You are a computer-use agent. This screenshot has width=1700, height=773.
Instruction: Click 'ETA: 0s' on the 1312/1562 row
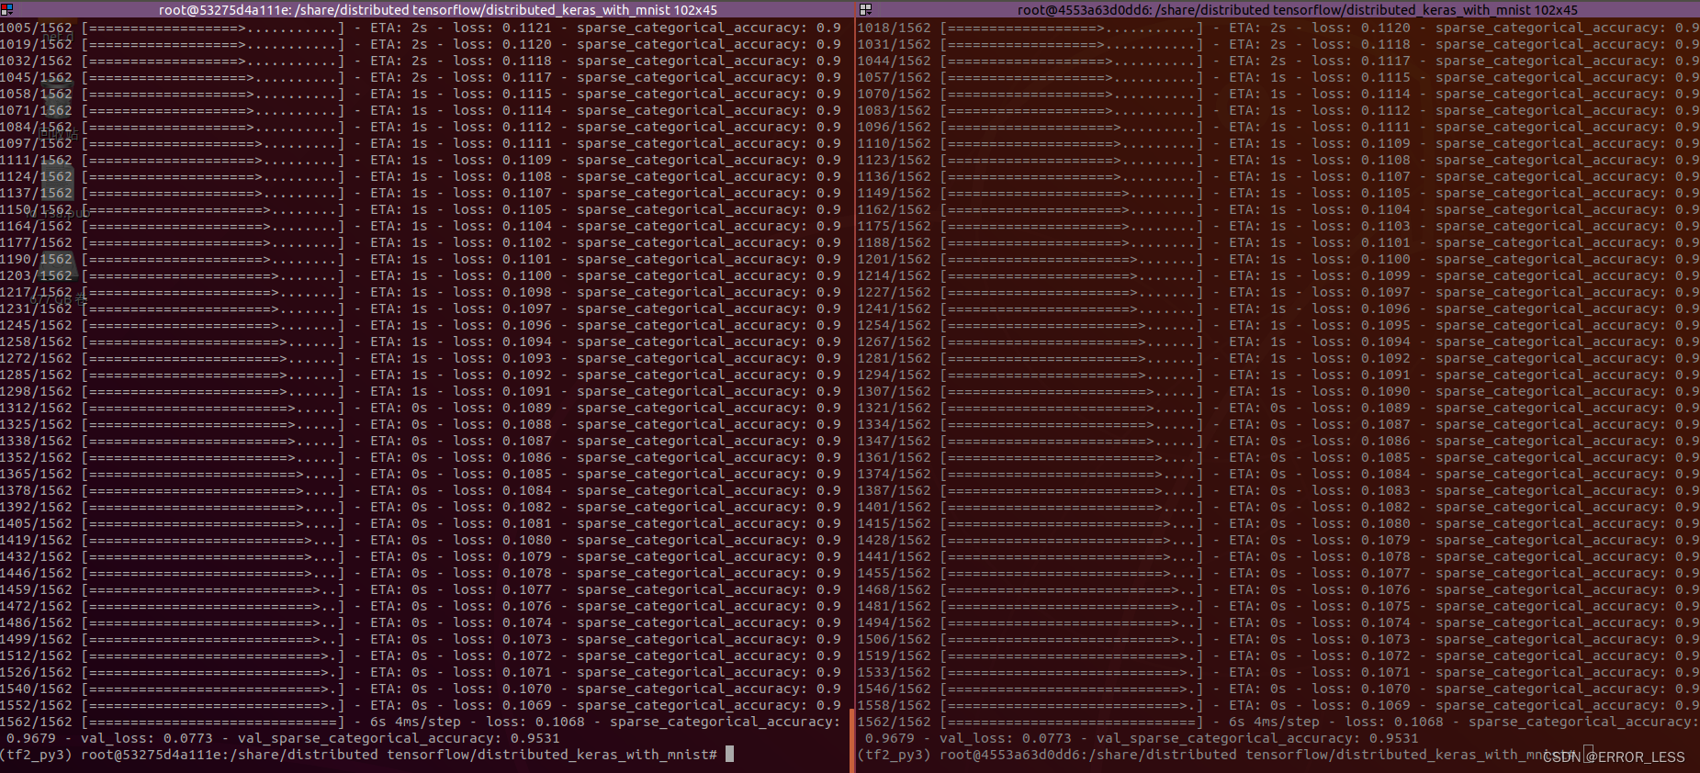tap(399, 408)
